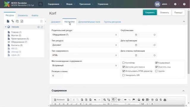Open the settings gear dropdown in header
This screenshot has height=107, width=190.
176,4
